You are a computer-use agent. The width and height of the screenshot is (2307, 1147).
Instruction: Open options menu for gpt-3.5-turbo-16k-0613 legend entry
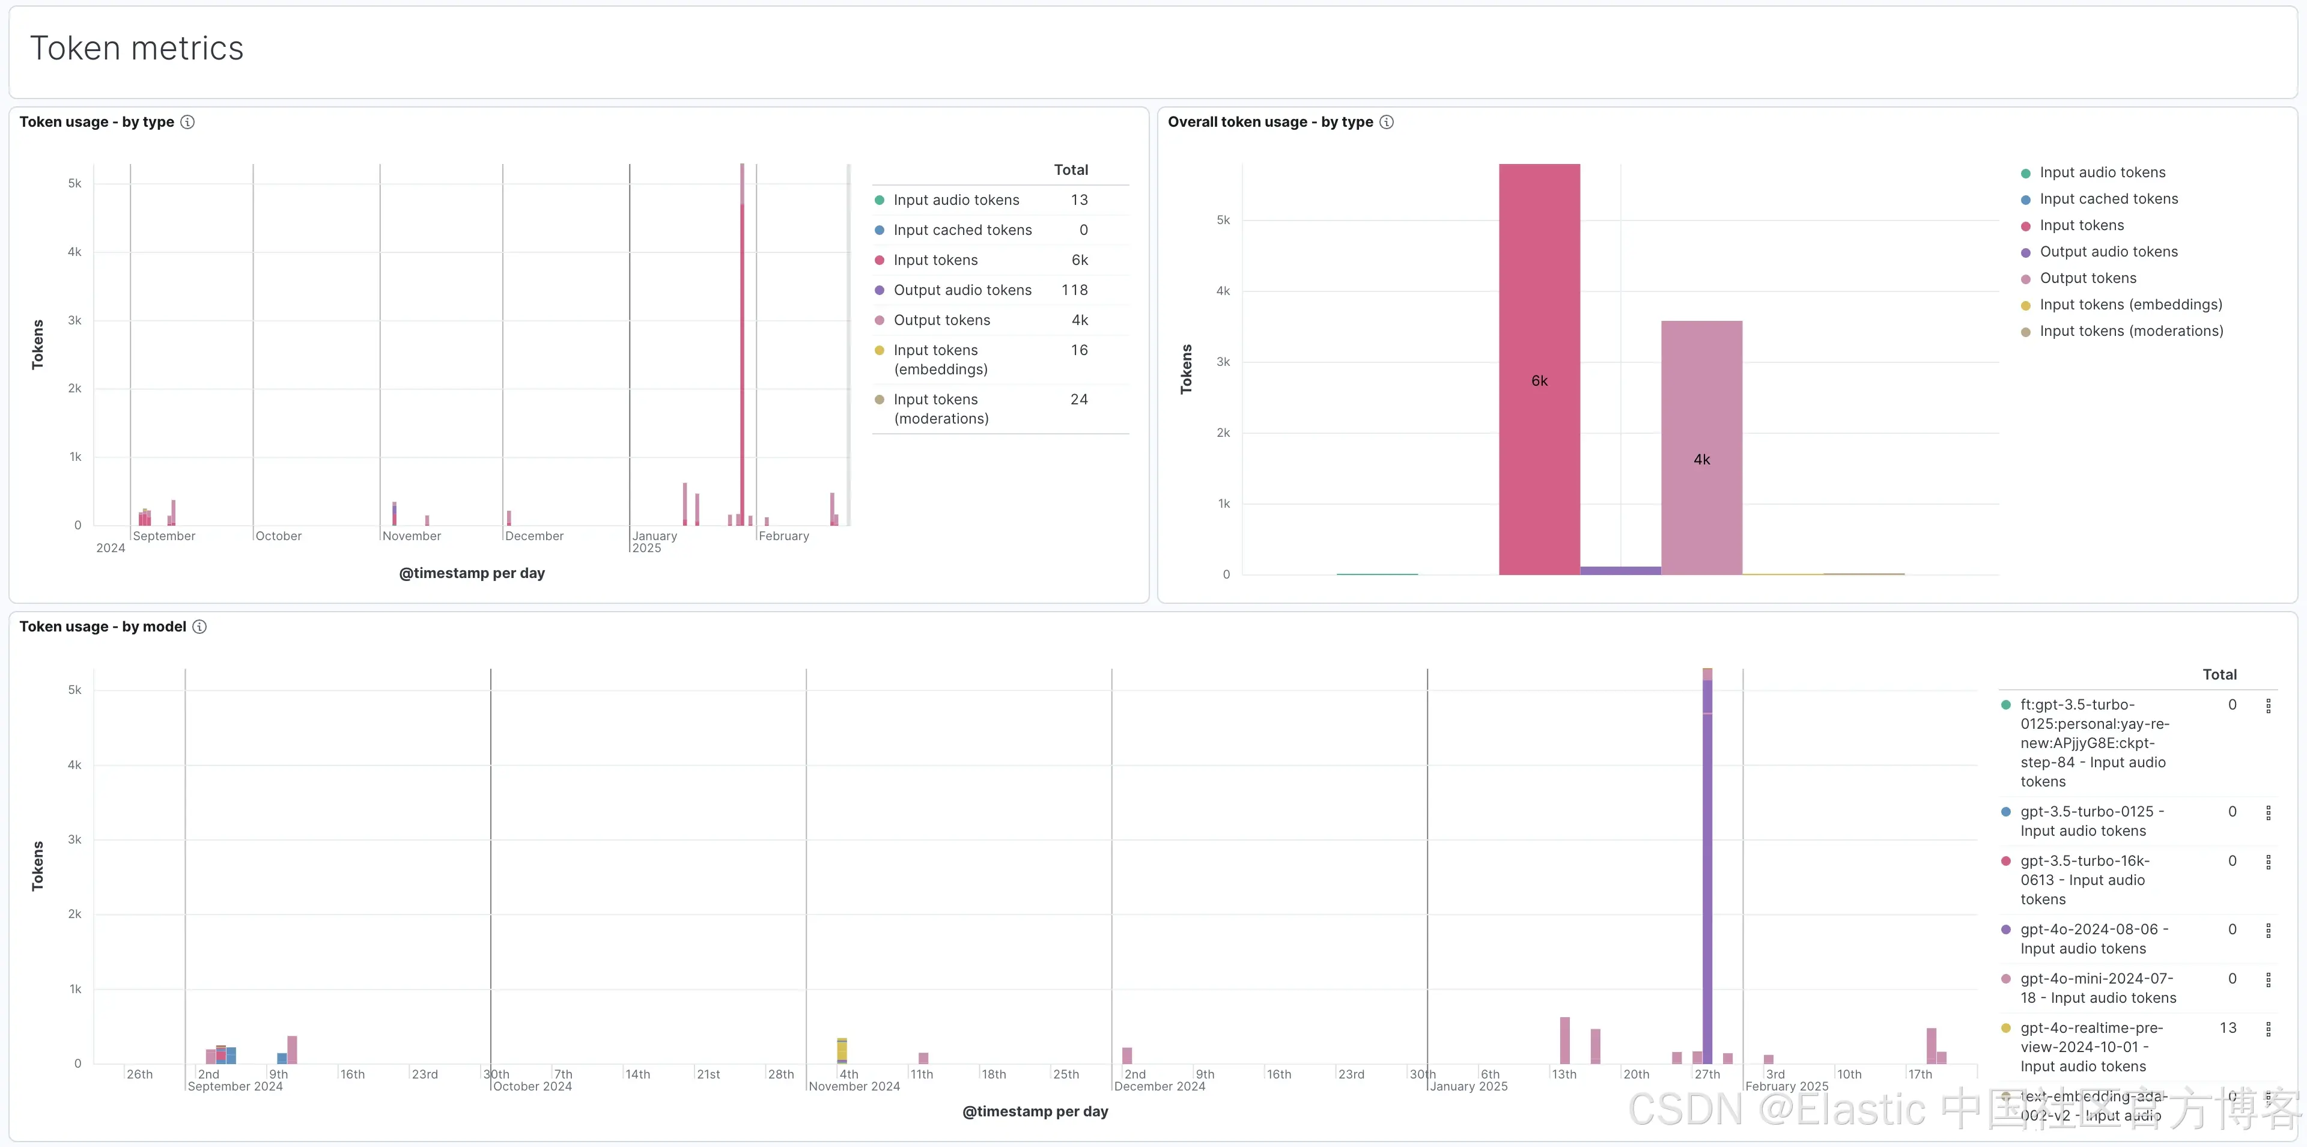point(2269,862)
